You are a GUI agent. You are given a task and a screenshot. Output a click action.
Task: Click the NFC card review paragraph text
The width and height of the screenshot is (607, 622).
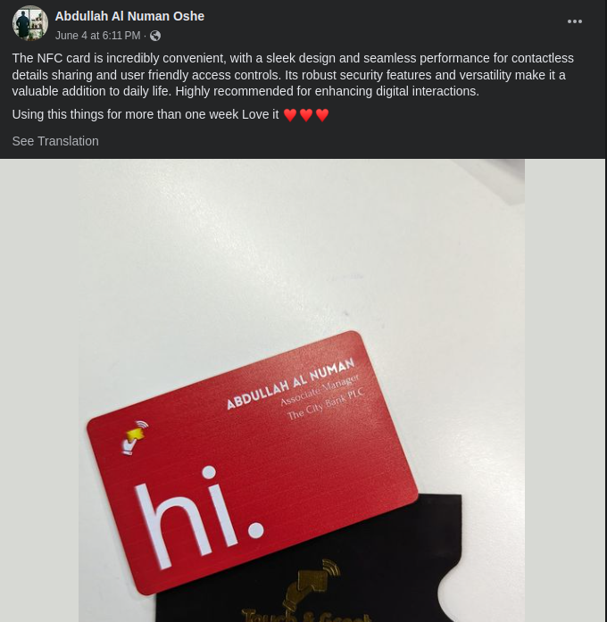(x=293, y=75)
